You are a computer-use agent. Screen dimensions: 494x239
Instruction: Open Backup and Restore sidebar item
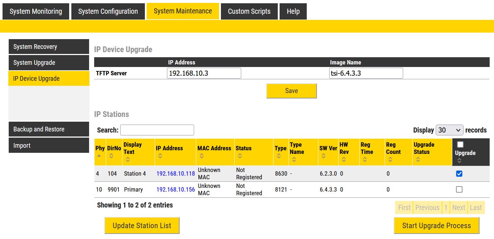click(49, 129)
